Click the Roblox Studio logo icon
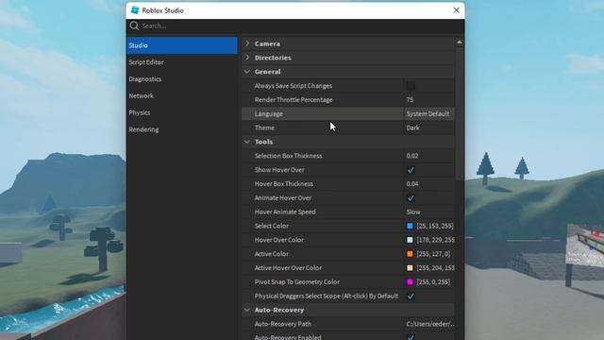Image resolution: width=604 pixels, height=340 pixels. tap(135, 10)
